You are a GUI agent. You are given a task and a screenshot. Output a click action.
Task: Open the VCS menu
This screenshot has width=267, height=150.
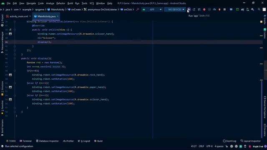click(92, 3)
